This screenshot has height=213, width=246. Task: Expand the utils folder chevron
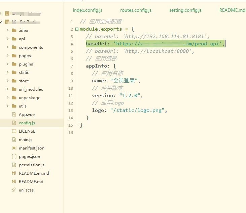(7, 106)
